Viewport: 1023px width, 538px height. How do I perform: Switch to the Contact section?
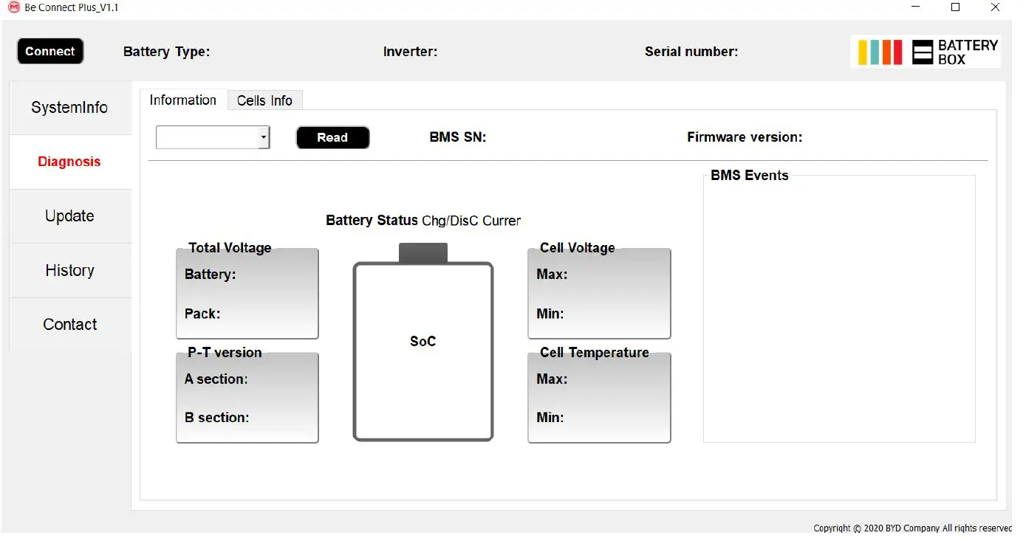(69, 325)
